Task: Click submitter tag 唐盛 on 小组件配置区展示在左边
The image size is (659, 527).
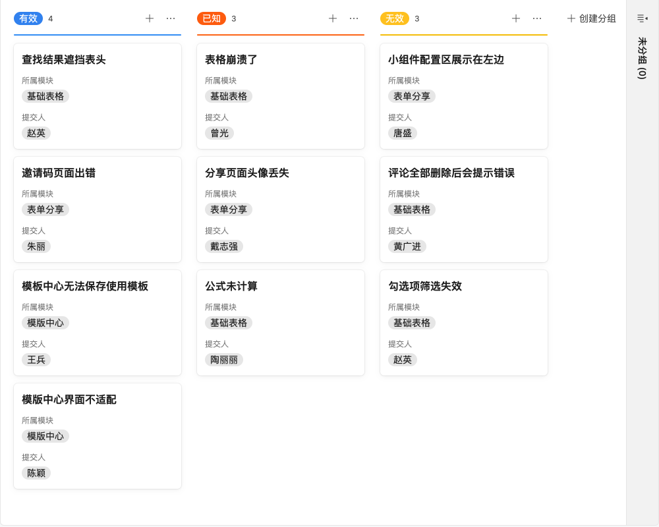Action: pyautogui.click(x=402, y=133)
